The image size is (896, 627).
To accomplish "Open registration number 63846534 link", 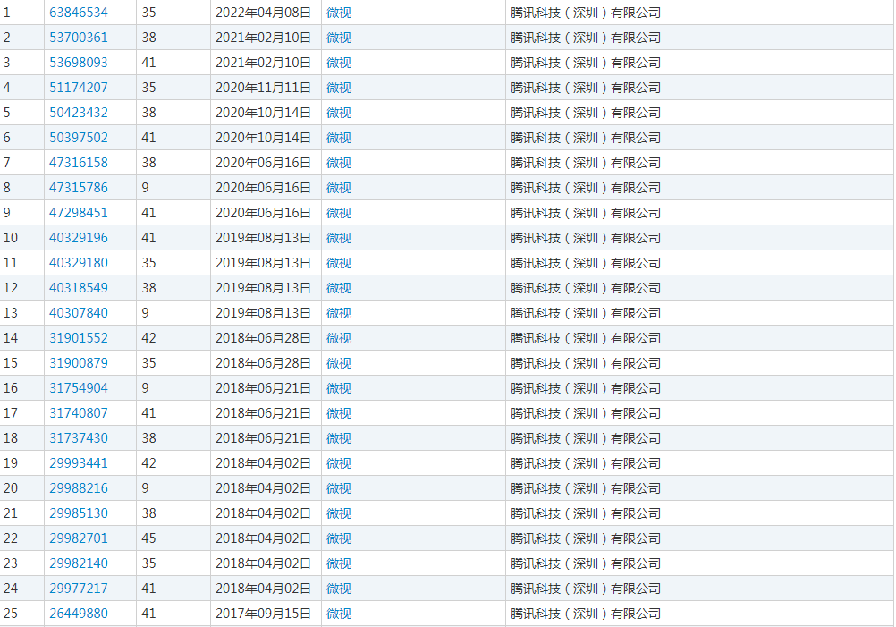I will [79, 13].
